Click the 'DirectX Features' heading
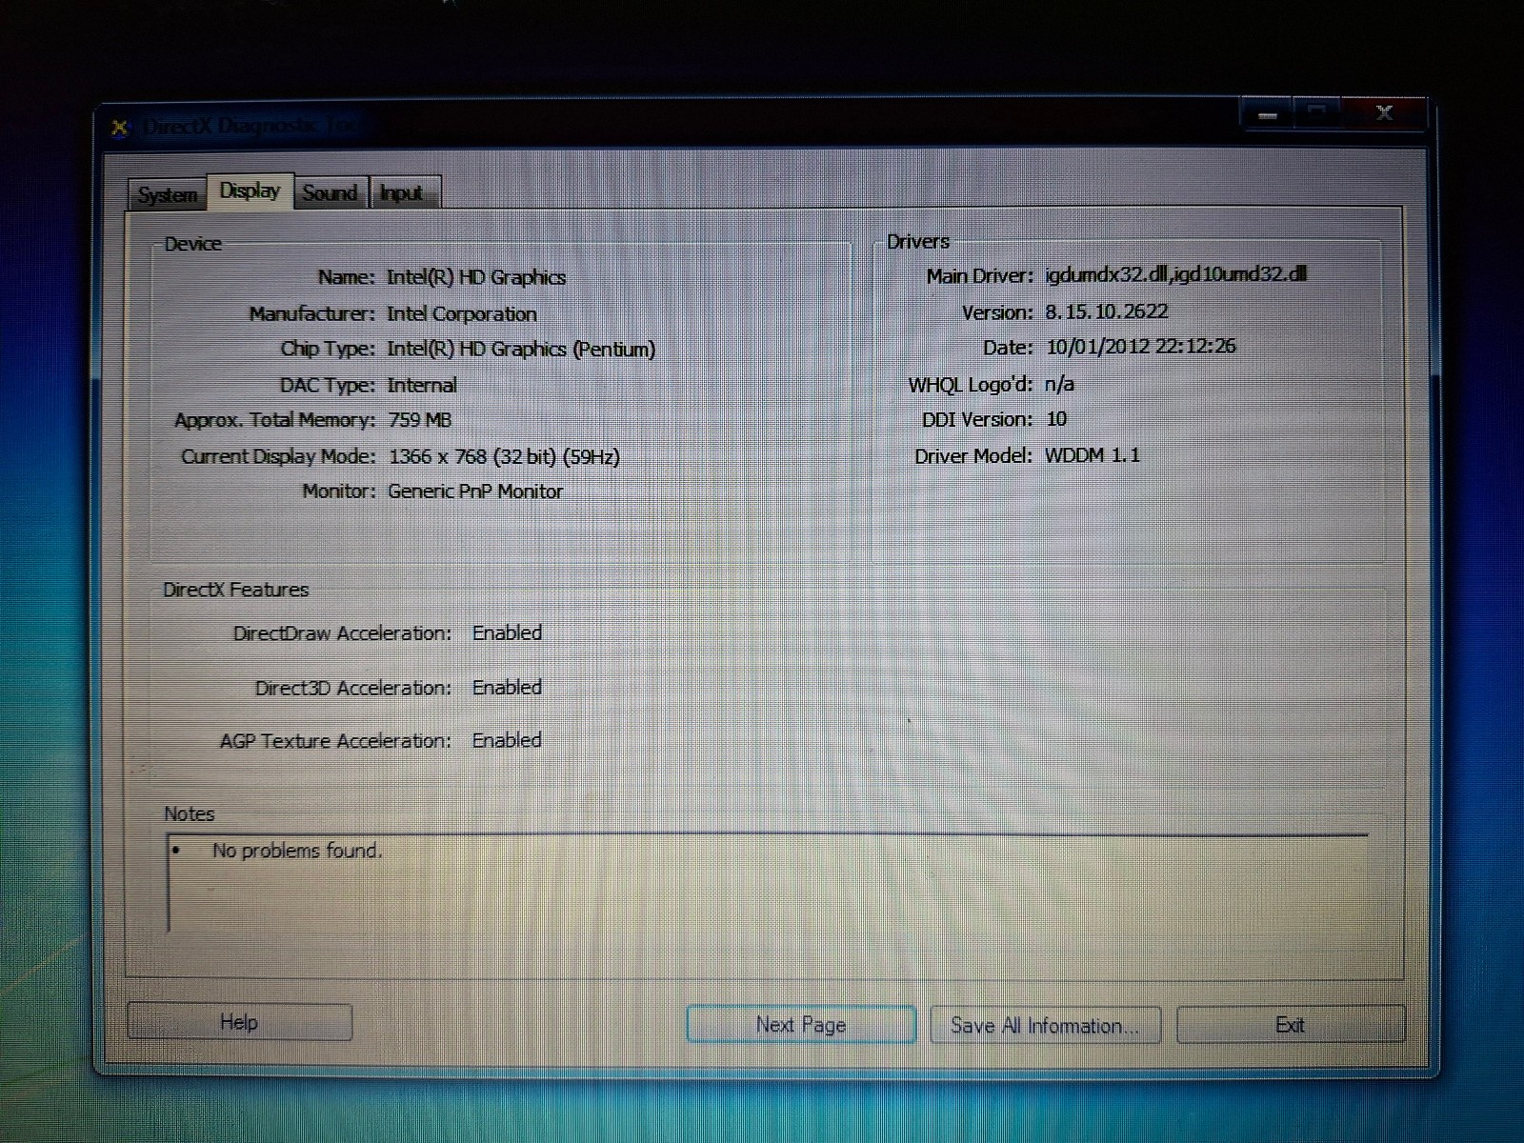Viewport: 1524px width, 1143px height. 235,590
